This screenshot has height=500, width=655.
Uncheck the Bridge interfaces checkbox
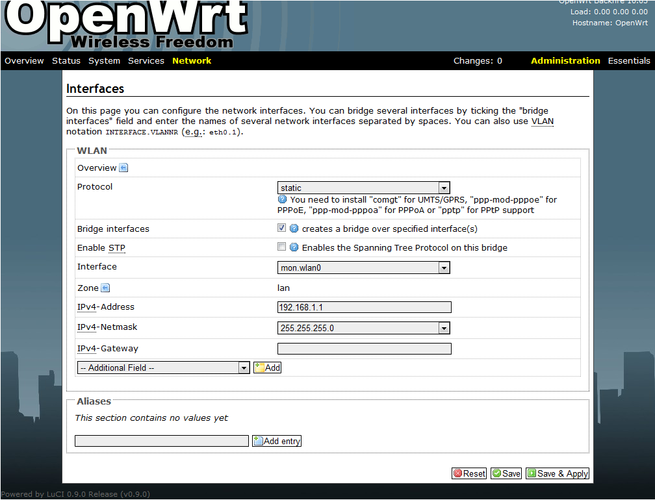click(281, 227)
